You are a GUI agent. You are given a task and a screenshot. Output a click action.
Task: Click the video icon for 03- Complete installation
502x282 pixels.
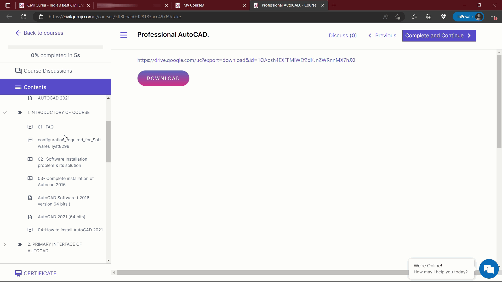30,178
